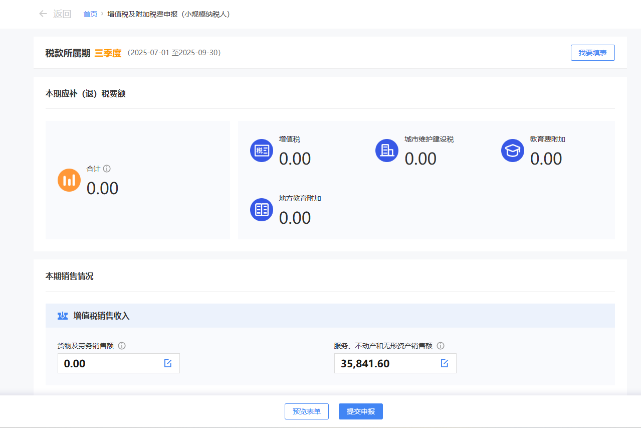Image resolution: width=641 pixels, height=428 pixels.
Task: Click the info icon beside 合计
Action: tap(107, 169)
